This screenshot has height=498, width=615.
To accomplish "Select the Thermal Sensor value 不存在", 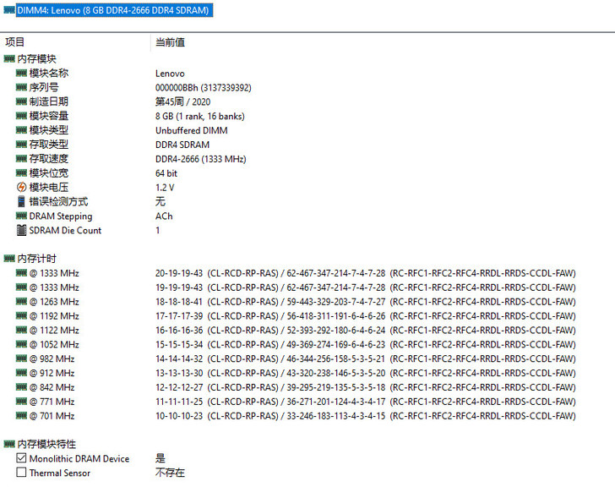I will [x=170, y=472].
